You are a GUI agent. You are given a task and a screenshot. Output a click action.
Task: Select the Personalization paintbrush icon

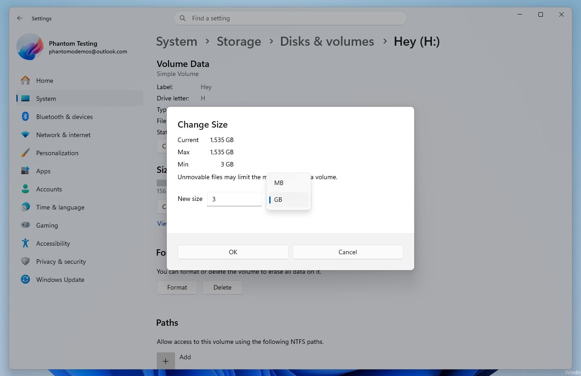[25, 153]
